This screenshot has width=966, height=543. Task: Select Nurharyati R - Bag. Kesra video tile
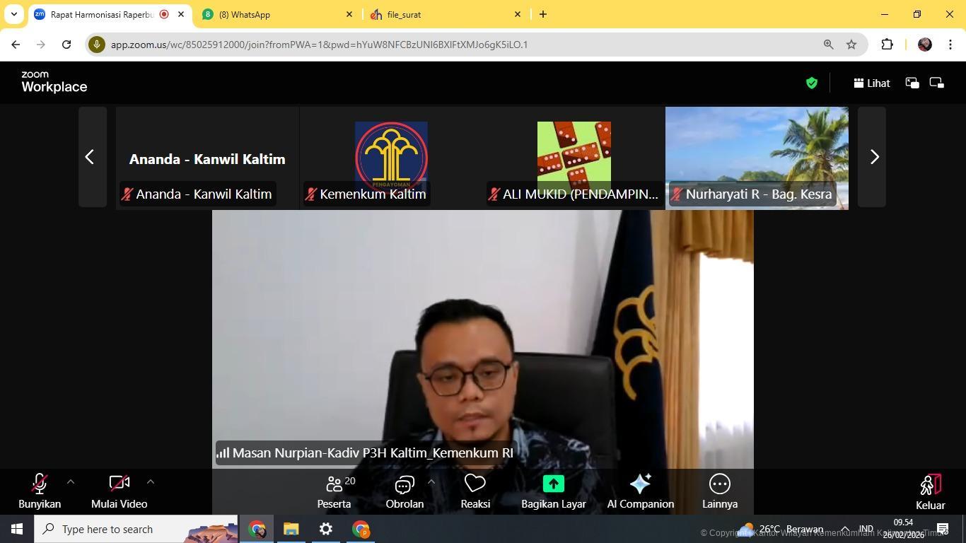[x=756, y=157]
